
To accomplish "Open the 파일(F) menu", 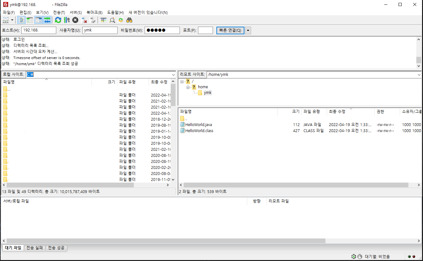I will [9, 12].
